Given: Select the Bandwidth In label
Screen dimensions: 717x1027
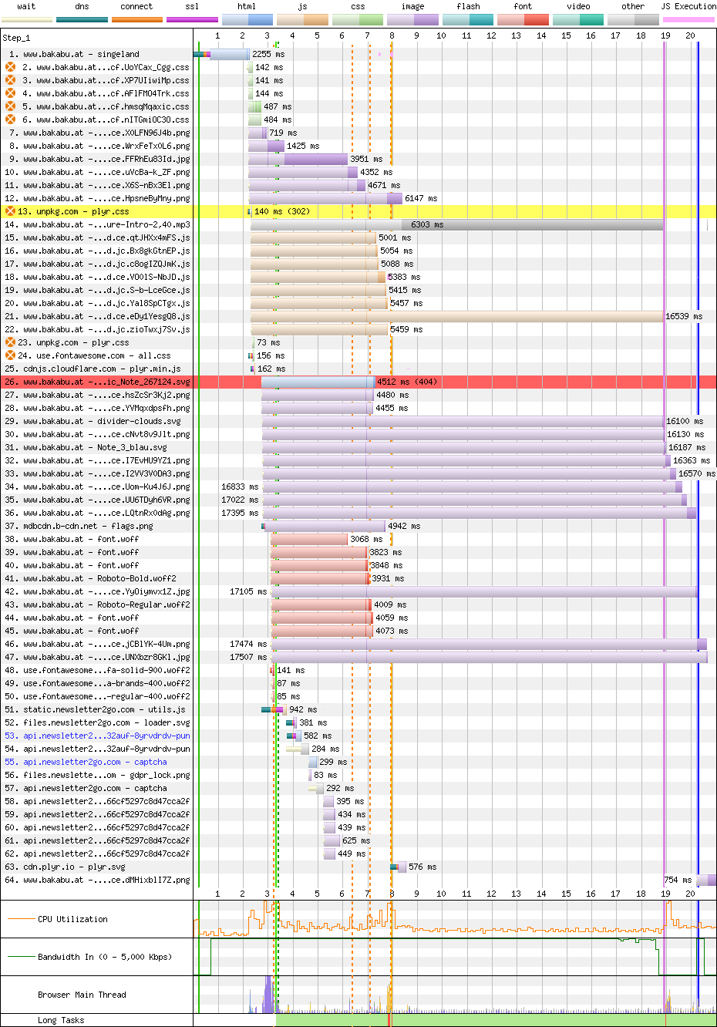Looking at the screenshot, I should coord(105,957).
